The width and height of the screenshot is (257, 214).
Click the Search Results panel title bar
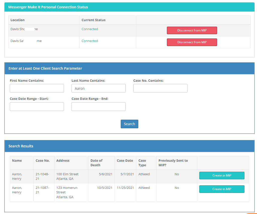coord(130,146)
